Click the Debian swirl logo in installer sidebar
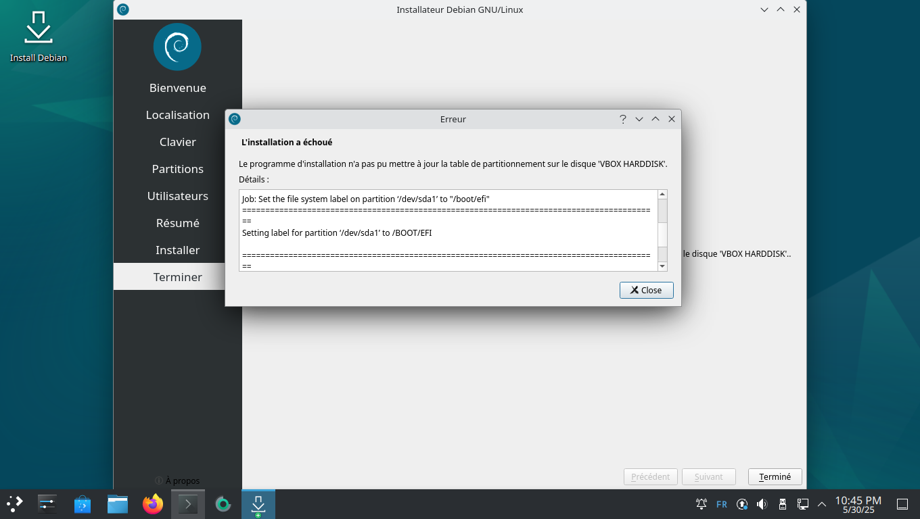The height and width of the screenshot is (519, 920). [x=177, y=47]
